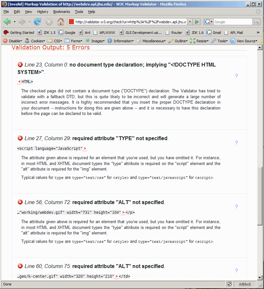Click the page scrollbar up arrow
The width and height of the screenshot is (264, 289).
(x=259, y=47)
